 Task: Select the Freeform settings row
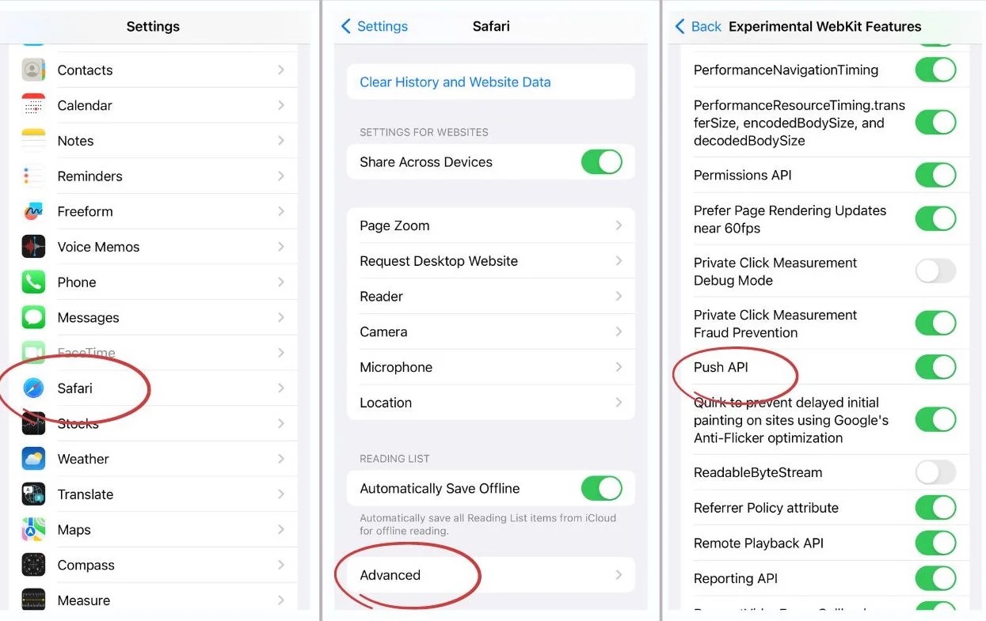(x=154, y=211)
